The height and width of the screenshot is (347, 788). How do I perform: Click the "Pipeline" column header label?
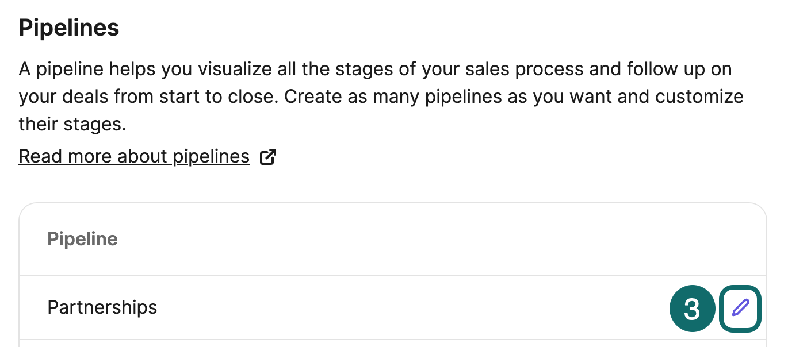pos(82,239)
